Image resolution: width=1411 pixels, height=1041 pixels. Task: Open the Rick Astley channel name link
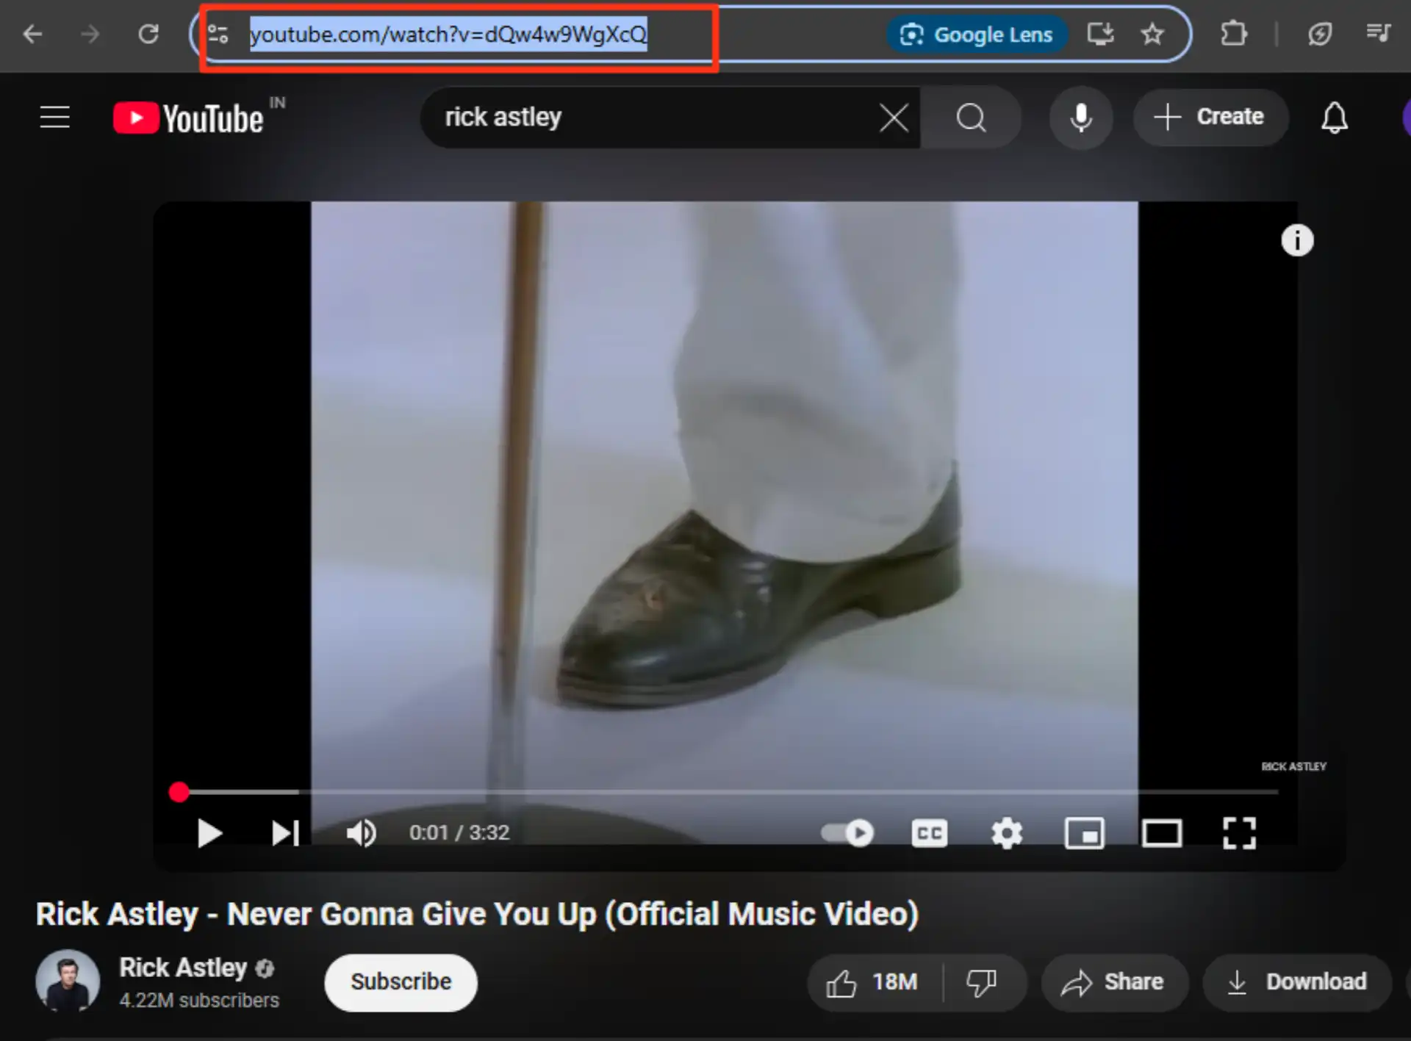(x=183, y=968)
